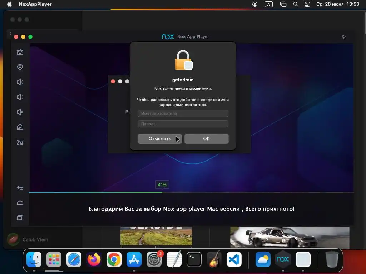Open Spotlight search in menu bar

coord(296,4)
